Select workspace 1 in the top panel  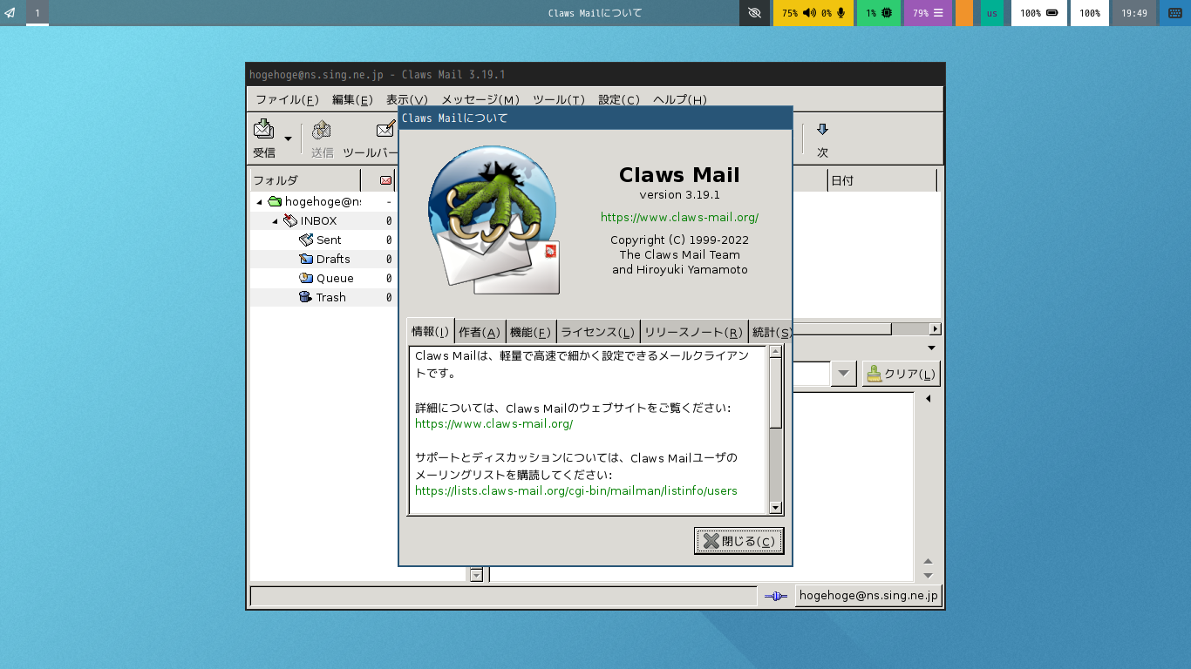37,13
